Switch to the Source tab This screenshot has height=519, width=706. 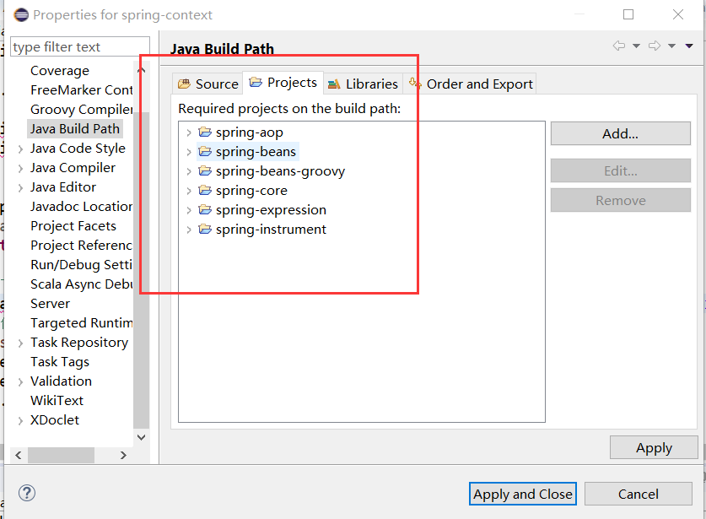click(x=207, y=84)
